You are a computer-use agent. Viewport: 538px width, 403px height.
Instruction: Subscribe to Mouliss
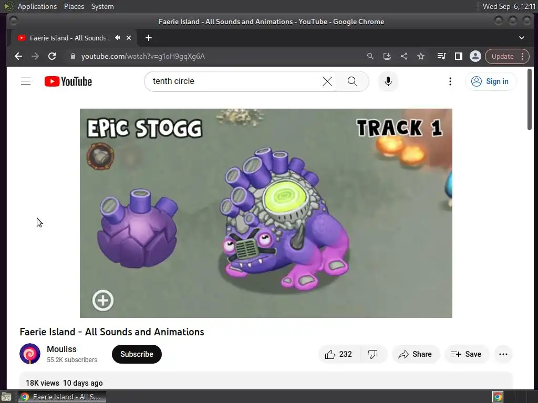pos(137,354)
